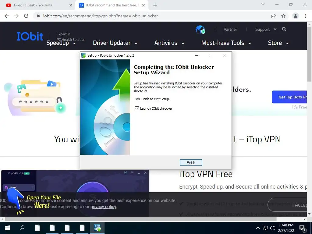Accept cookies with I Accept button
The image size is (312, 234).
288,205
